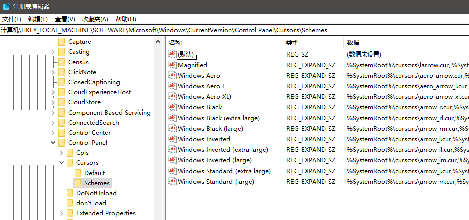This screenshot has height=220, width=469.
Task: Expand the Cpls key
Action: coord(62,153)
